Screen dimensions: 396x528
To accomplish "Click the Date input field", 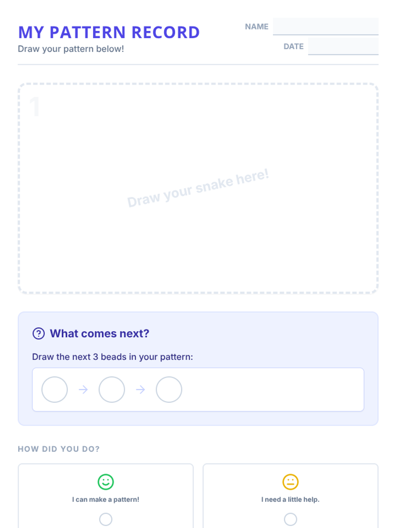I will (343, 46).
